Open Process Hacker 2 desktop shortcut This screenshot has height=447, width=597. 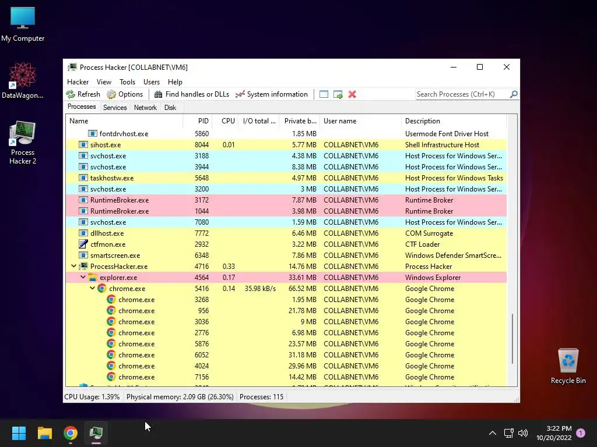click(x=23, y=143)
